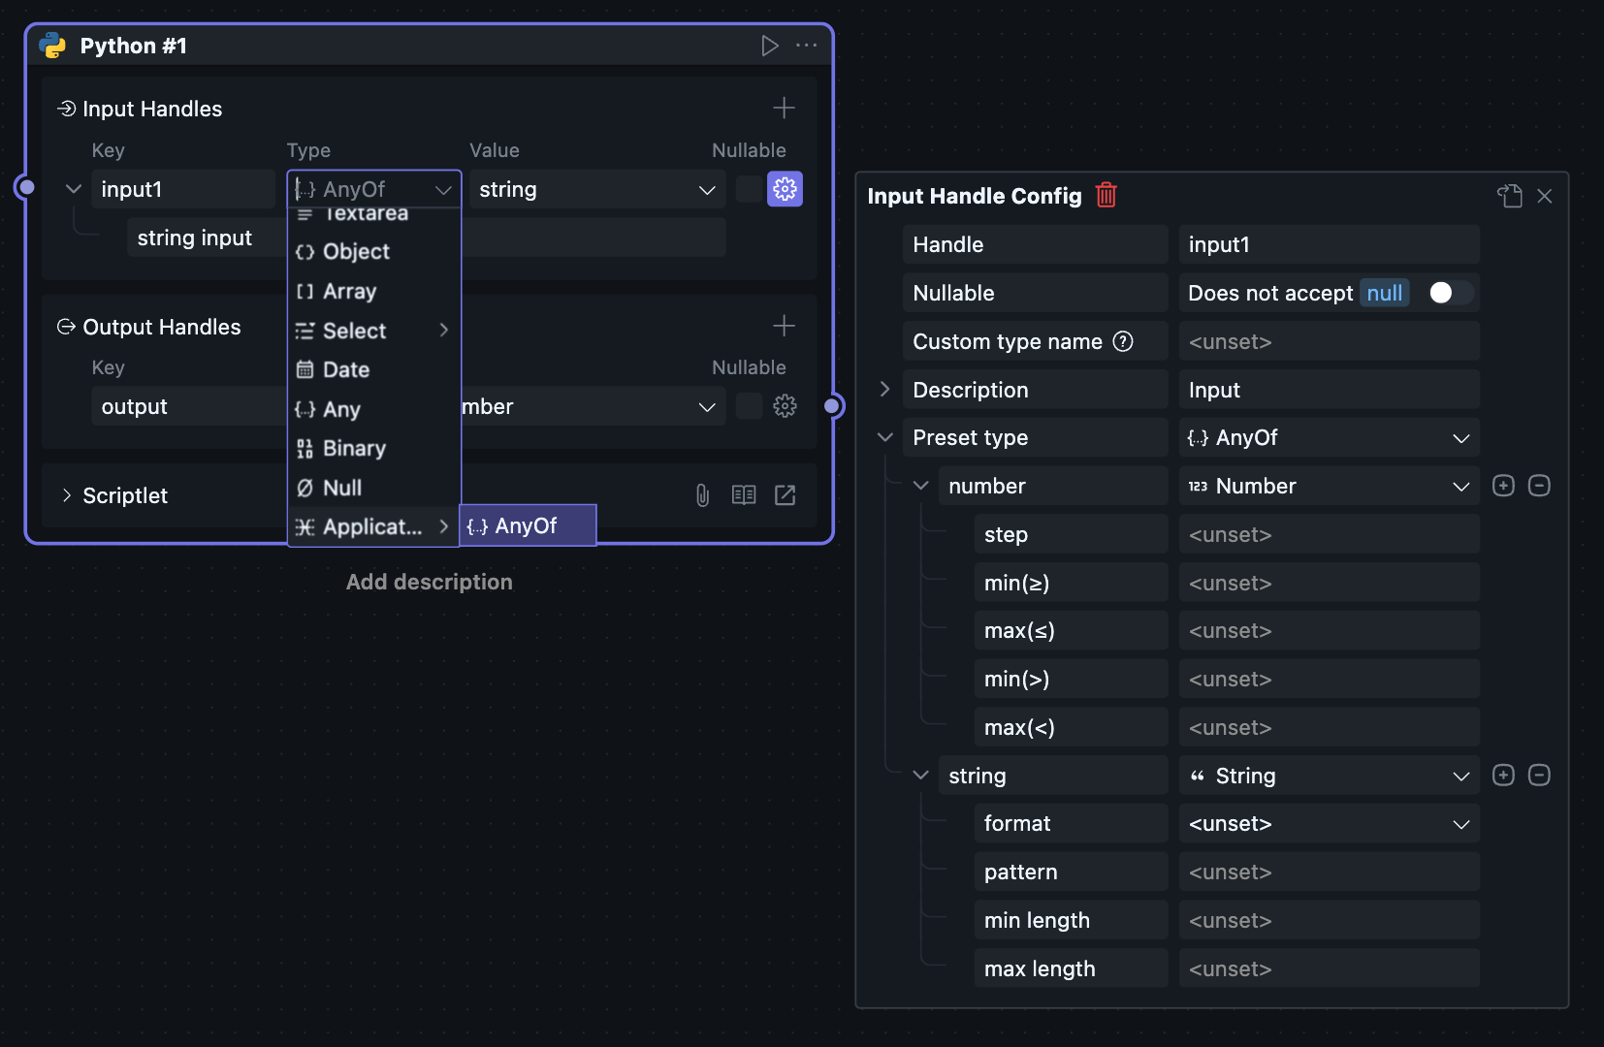Click the min length value field

(x=1328, y=920)
